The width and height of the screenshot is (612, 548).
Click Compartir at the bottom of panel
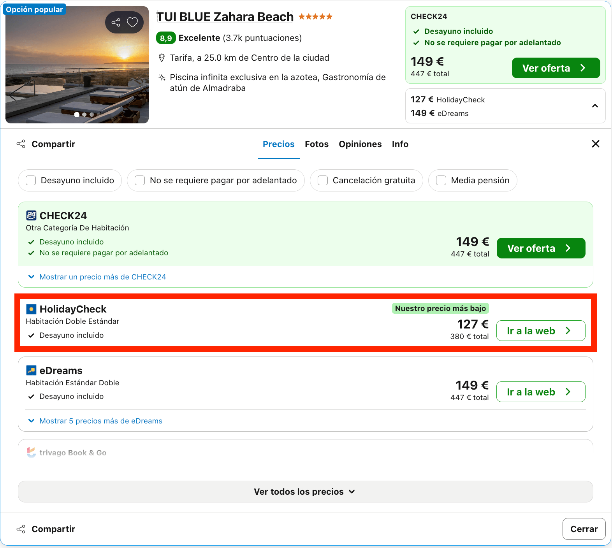pyautogui.click(x=46, y=529)
